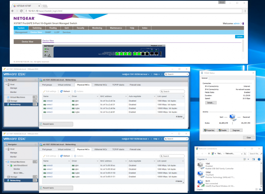
Task: Click Details button in 10GbE Status
Action: [210, 103]
